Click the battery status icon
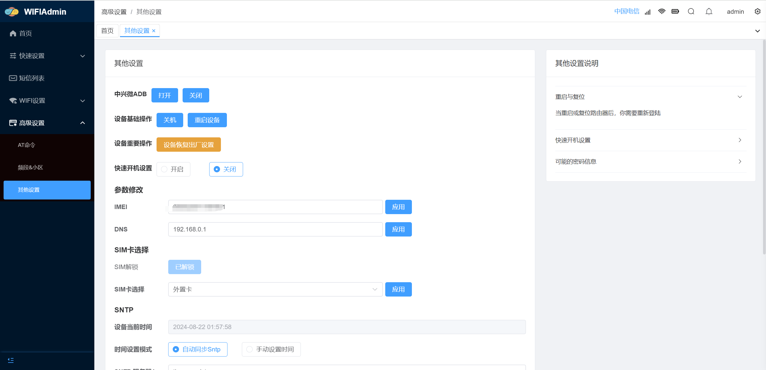 675,12
